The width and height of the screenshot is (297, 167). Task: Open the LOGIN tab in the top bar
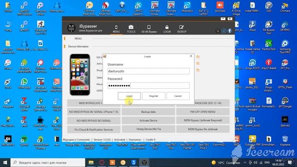coord(167,29)
